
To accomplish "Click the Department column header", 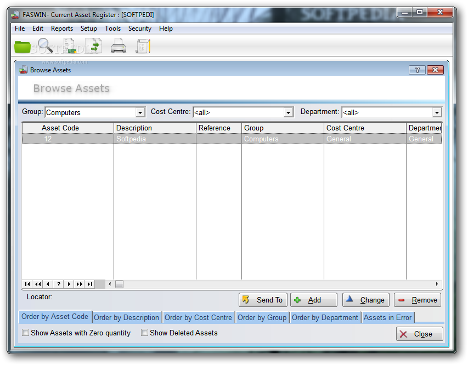I will (x=424, y=128).
